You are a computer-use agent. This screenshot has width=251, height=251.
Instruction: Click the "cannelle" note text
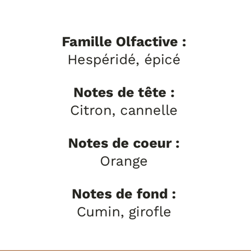pos(149,111)
